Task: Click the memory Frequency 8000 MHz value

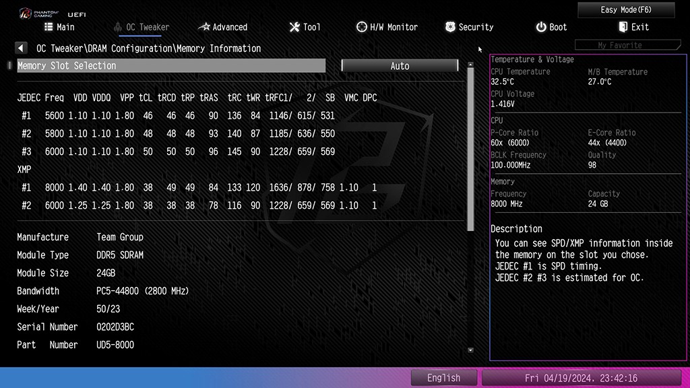Action: 507,204
